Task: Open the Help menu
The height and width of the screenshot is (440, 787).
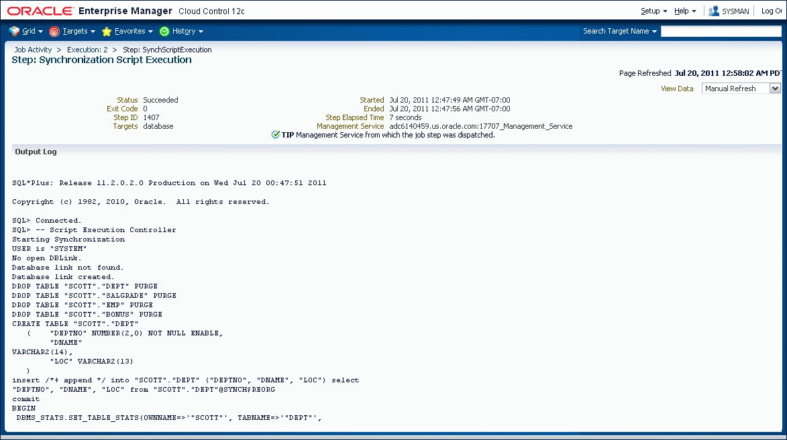Action: (684, 11)
